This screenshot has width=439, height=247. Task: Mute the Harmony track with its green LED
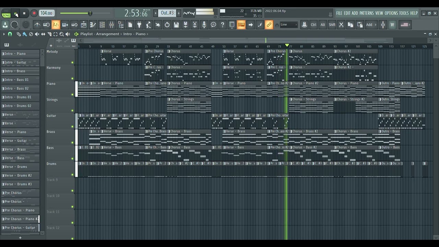point(72,79)
